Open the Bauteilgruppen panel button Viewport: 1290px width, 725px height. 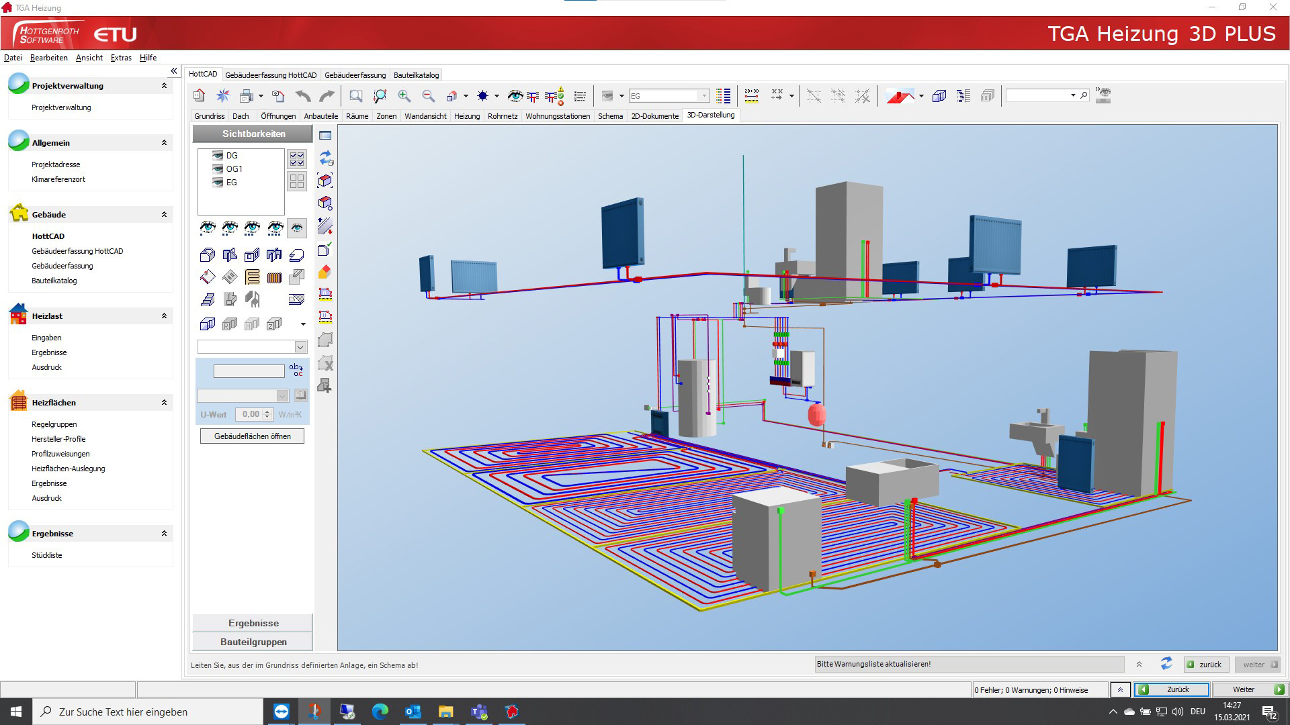253,642
